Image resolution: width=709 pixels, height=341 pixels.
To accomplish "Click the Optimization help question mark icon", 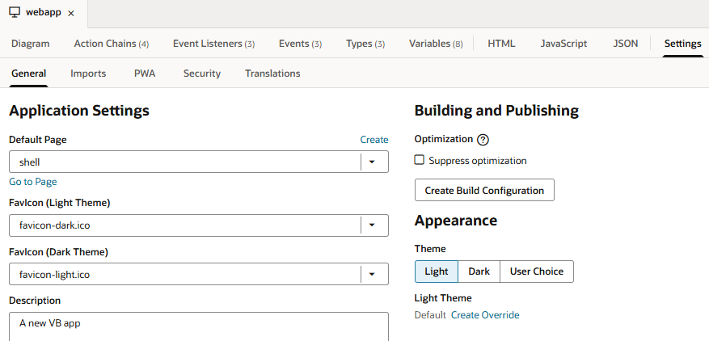I will pyautogui.click(x=483, y=140).
